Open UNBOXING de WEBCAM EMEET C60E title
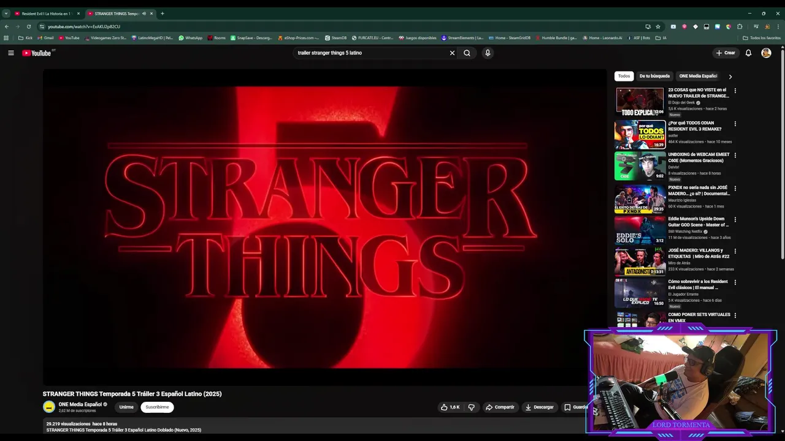 coord(698,157)
